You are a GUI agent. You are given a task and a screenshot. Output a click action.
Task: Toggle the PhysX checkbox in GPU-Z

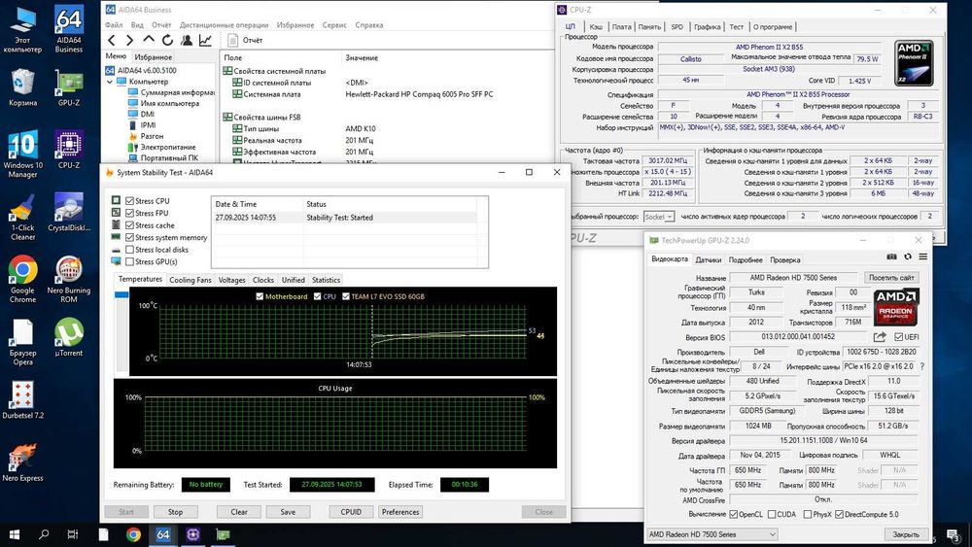coord(807,515)
